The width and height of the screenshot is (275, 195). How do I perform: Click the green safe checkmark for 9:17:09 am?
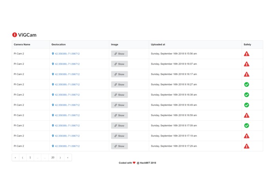247,126
